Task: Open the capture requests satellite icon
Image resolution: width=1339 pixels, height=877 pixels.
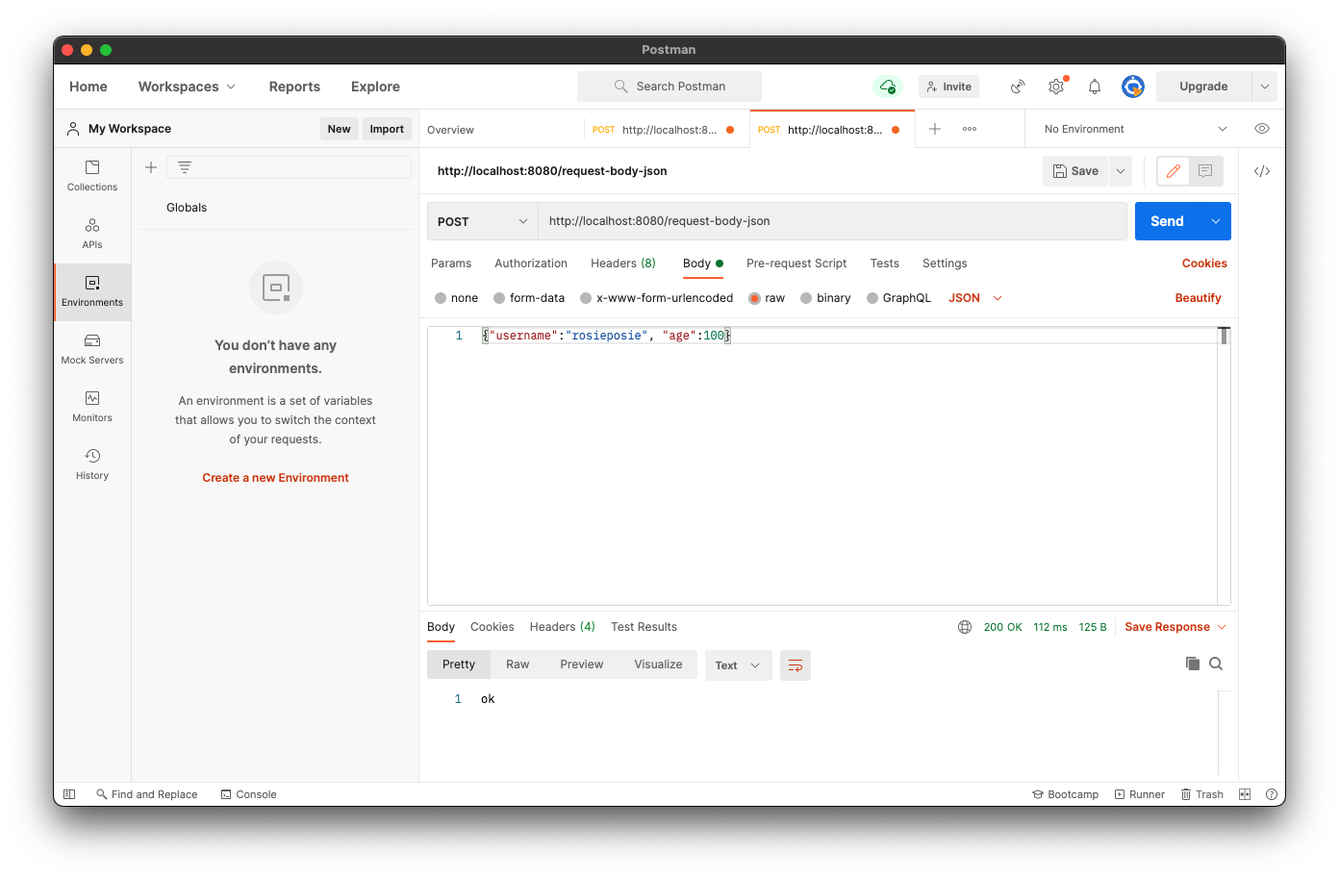Action: (1018, 87)
